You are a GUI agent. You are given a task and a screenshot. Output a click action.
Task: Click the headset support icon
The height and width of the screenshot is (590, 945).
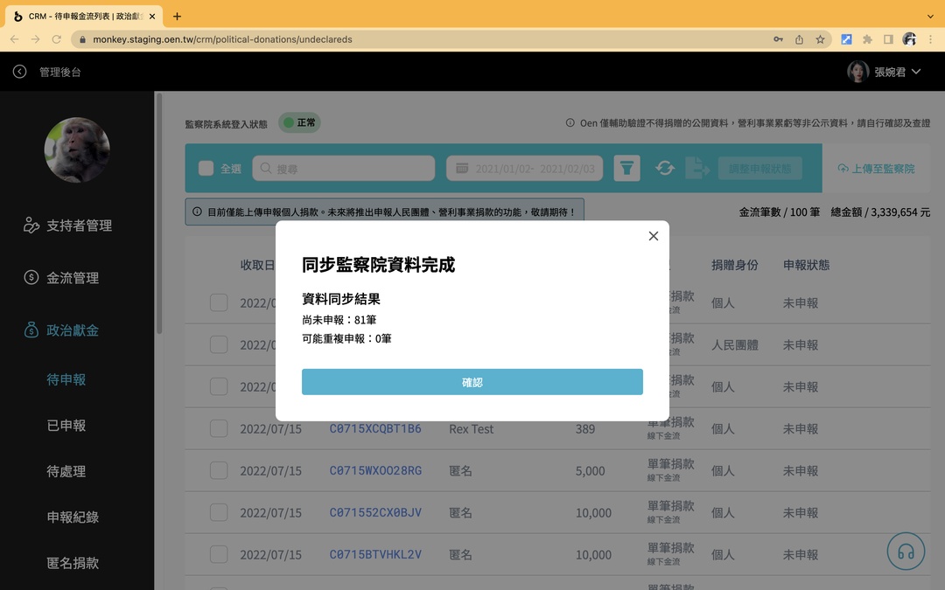906,551
